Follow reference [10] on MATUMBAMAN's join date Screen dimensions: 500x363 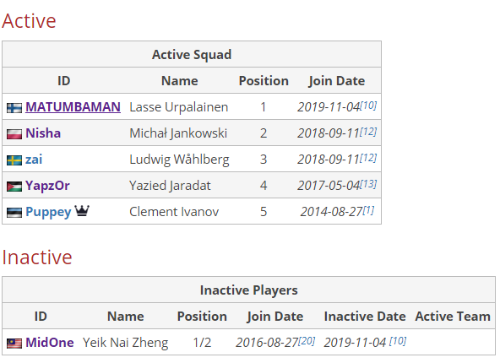(368, 106)
